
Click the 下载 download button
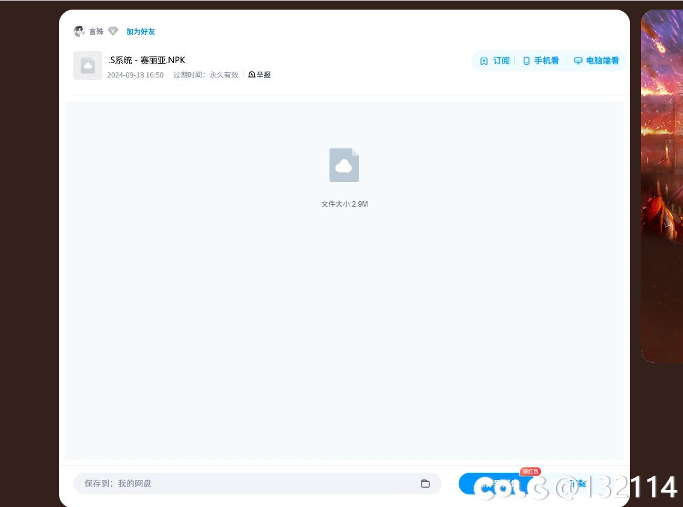point(577,484)
